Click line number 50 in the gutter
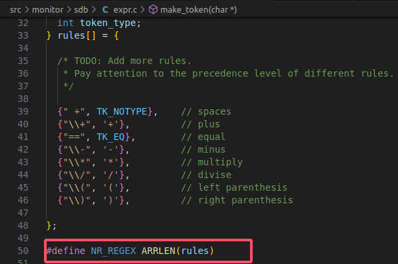The height and width of the screenshot is (264, 398). tap(23, 251)
